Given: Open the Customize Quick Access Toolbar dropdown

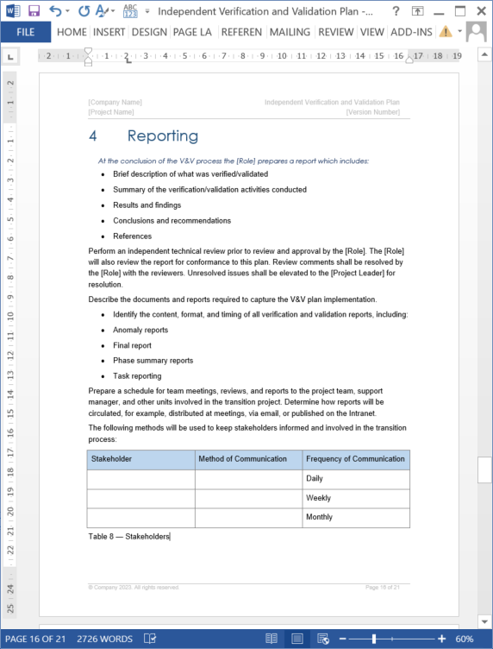Looking at the screenshot, I should (x=147, y=11).
